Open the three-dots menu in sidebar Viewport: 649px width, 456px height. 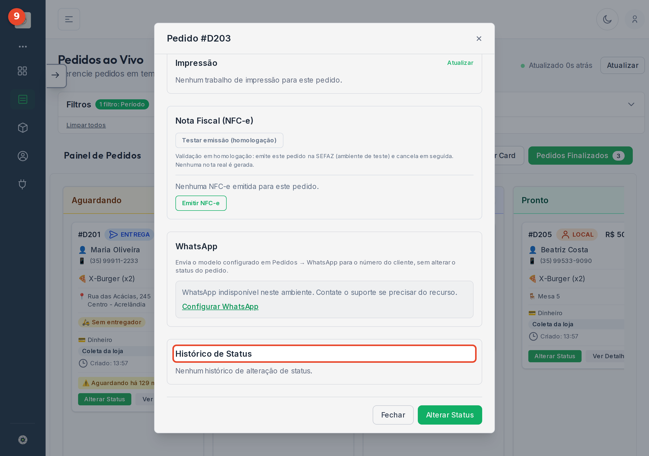pos(23,47)
